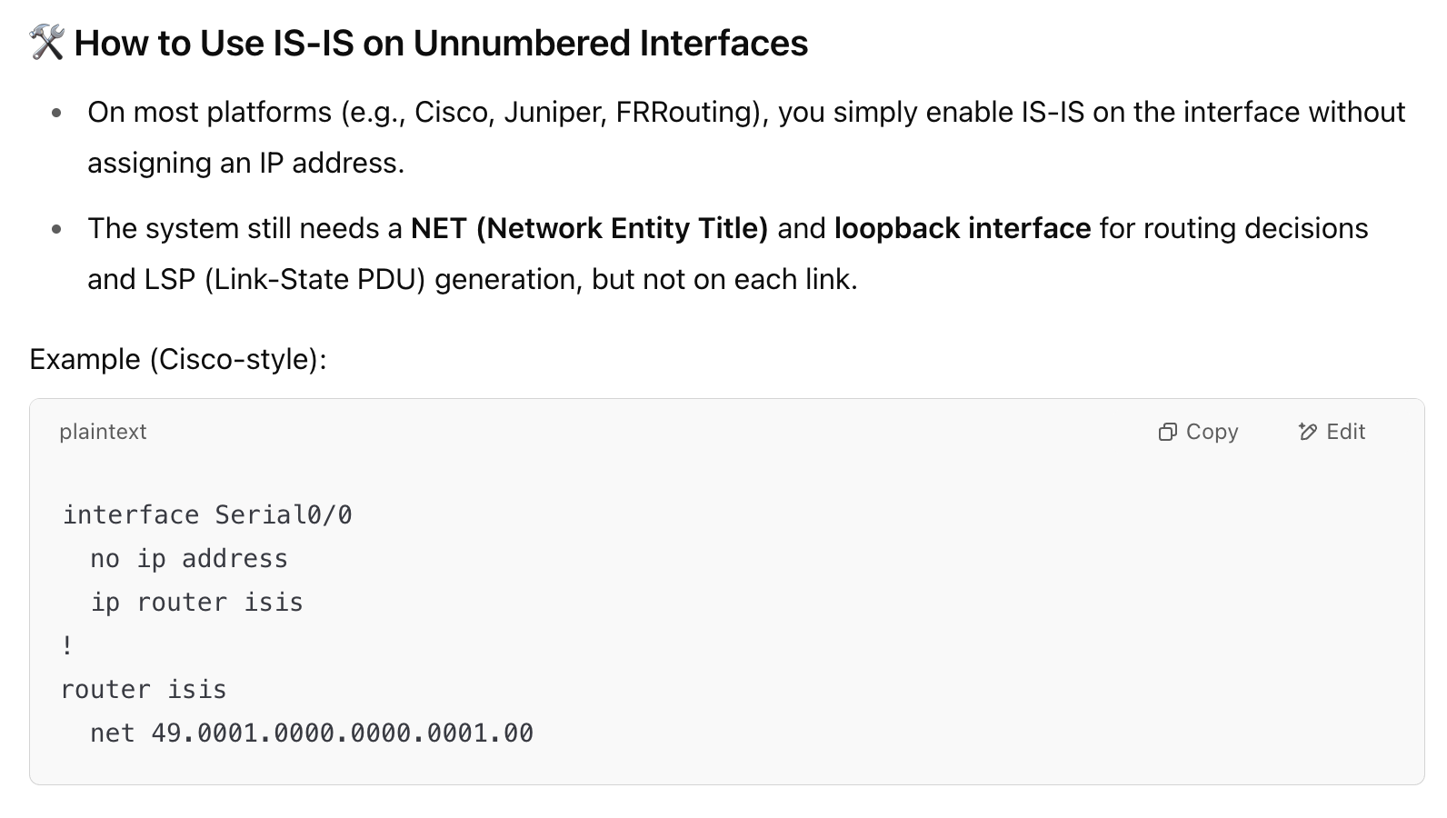The image size is (1447, 818).
Task: Click the 'interface Serial0/0' code line
Action: pyautogui.click(x=207, y=515)
